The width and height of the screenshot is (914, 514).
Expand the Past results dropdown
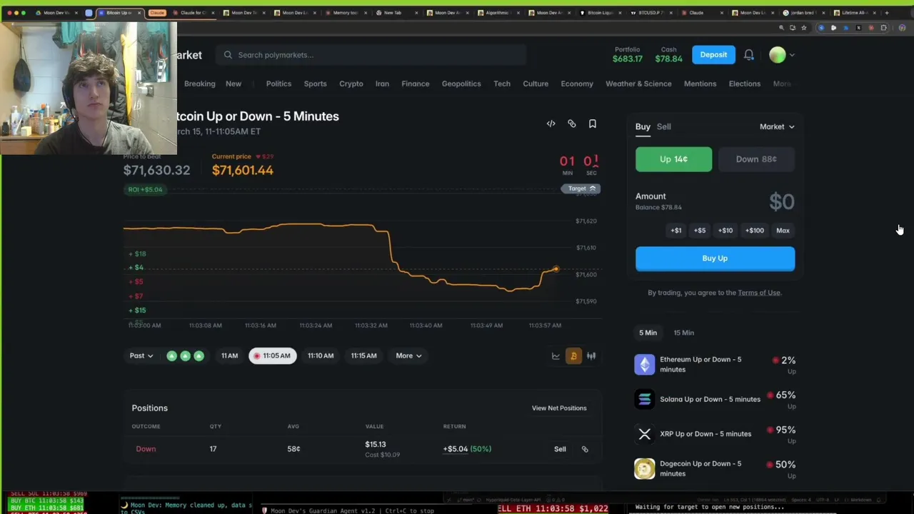pos(141,356)
